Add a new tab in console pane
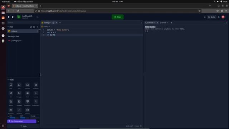229x129 pixels. click(x=171, y=23)
